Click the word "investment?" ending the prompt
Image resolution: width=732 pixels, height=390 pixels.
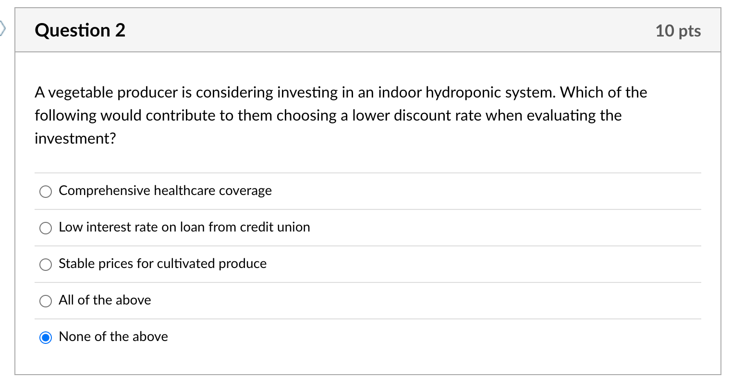click(75, 138)
